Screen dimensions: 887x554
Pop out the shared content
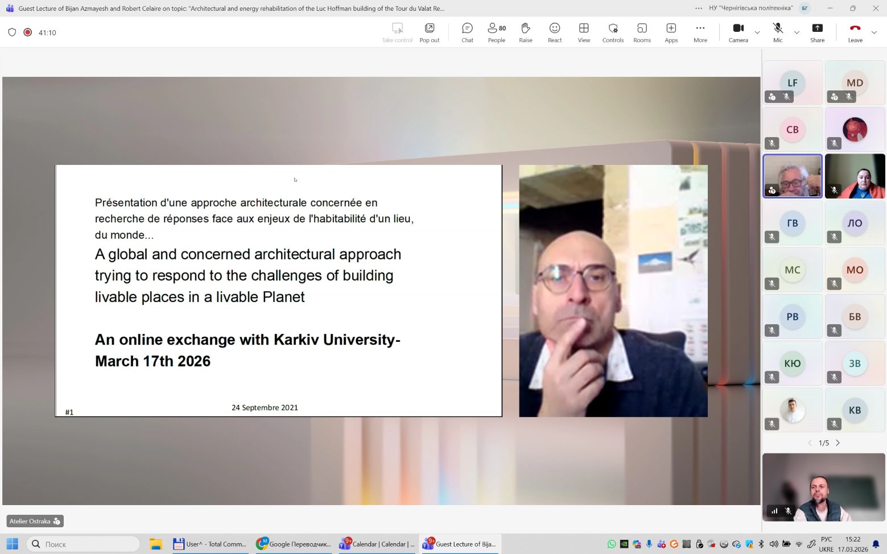pos(429,32)
